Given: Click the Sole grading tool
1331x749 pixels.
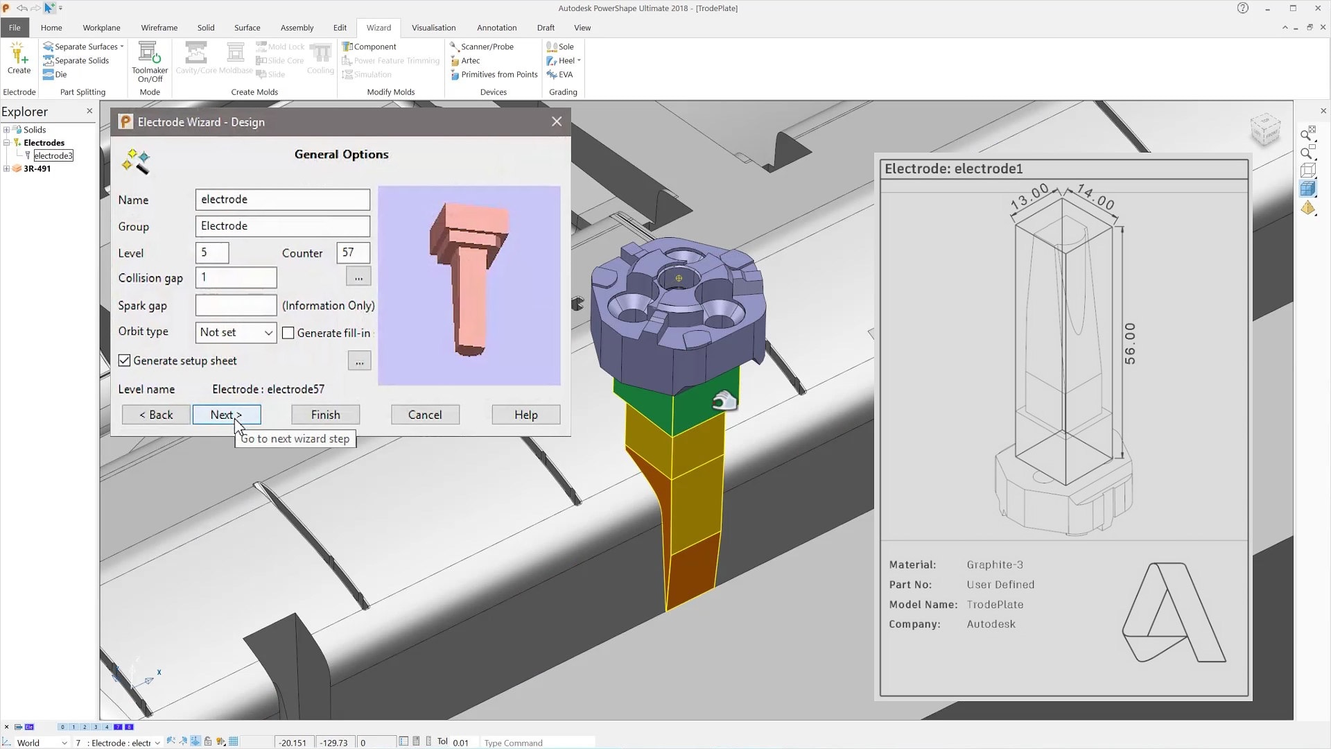Looking at the screenshot, I should pos(560,46).
